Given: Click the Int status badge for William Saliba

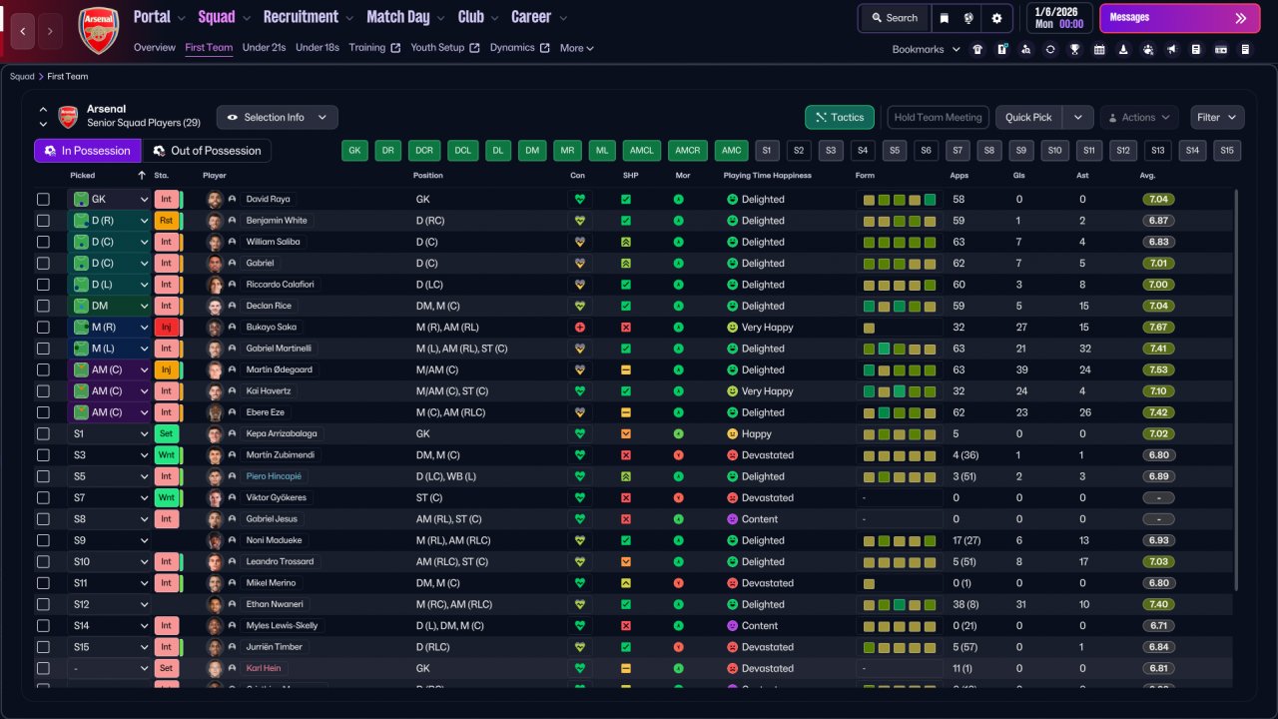Looking at the screenshot, I should [x=167, y=242].
